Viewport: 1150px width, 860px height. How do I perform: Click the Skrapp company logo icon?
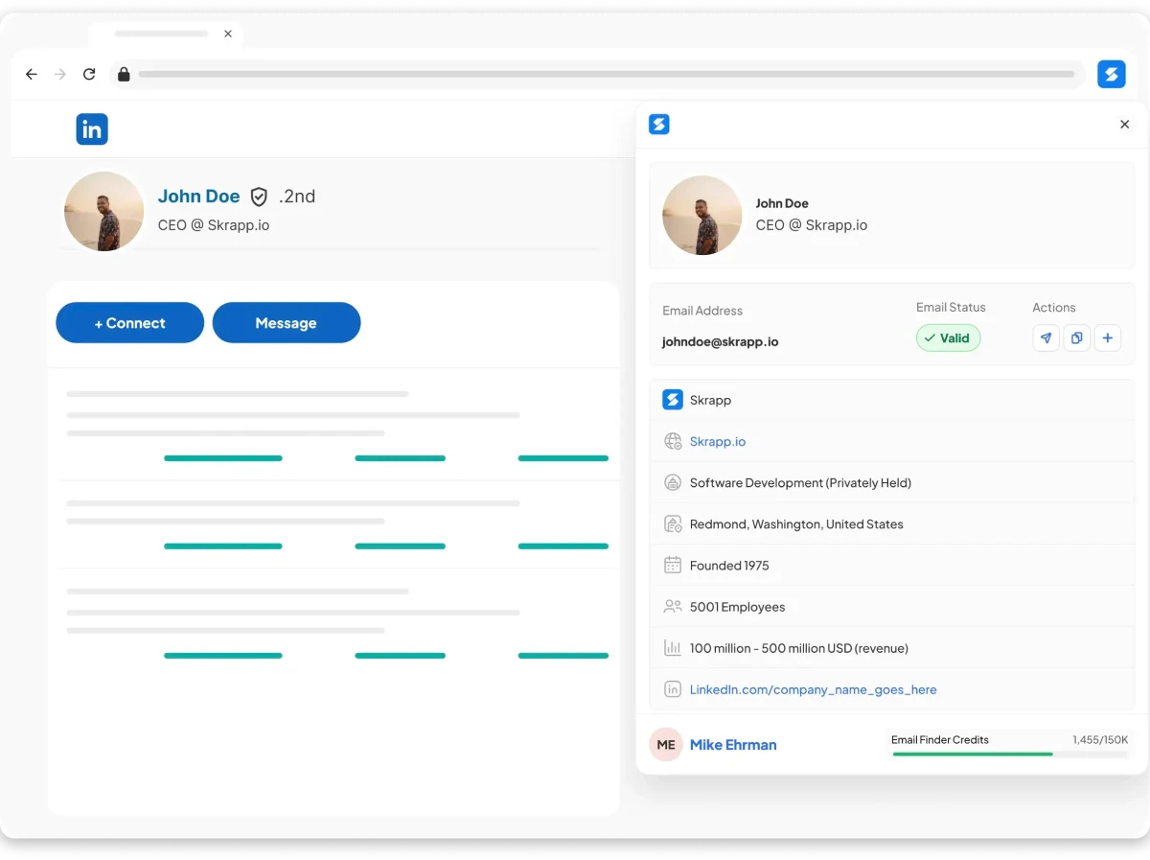tap(673, 400)
